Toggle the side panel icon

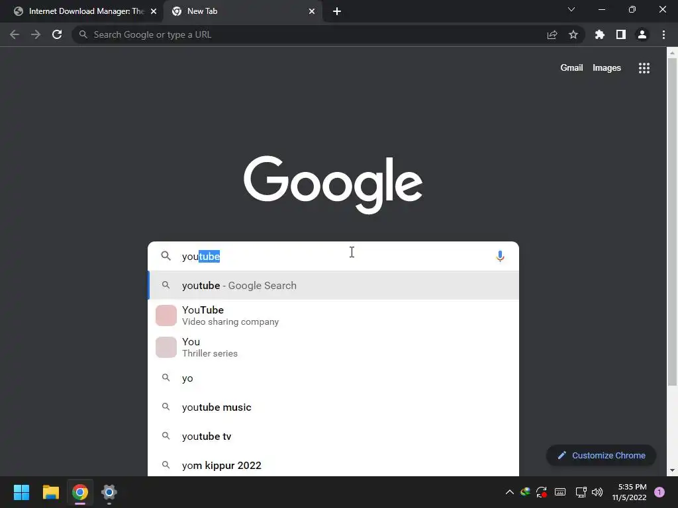pos(621,34)
